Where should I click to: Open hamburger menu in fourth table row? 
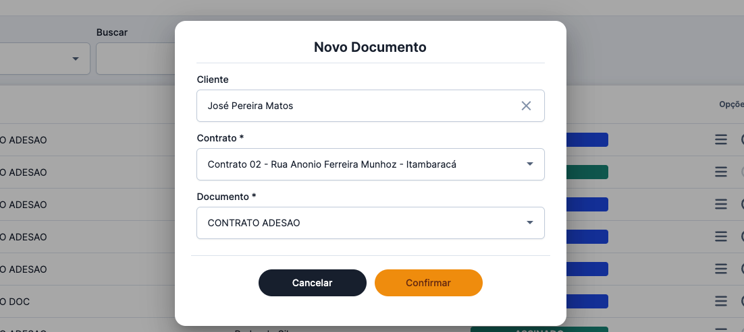(721, 237)
